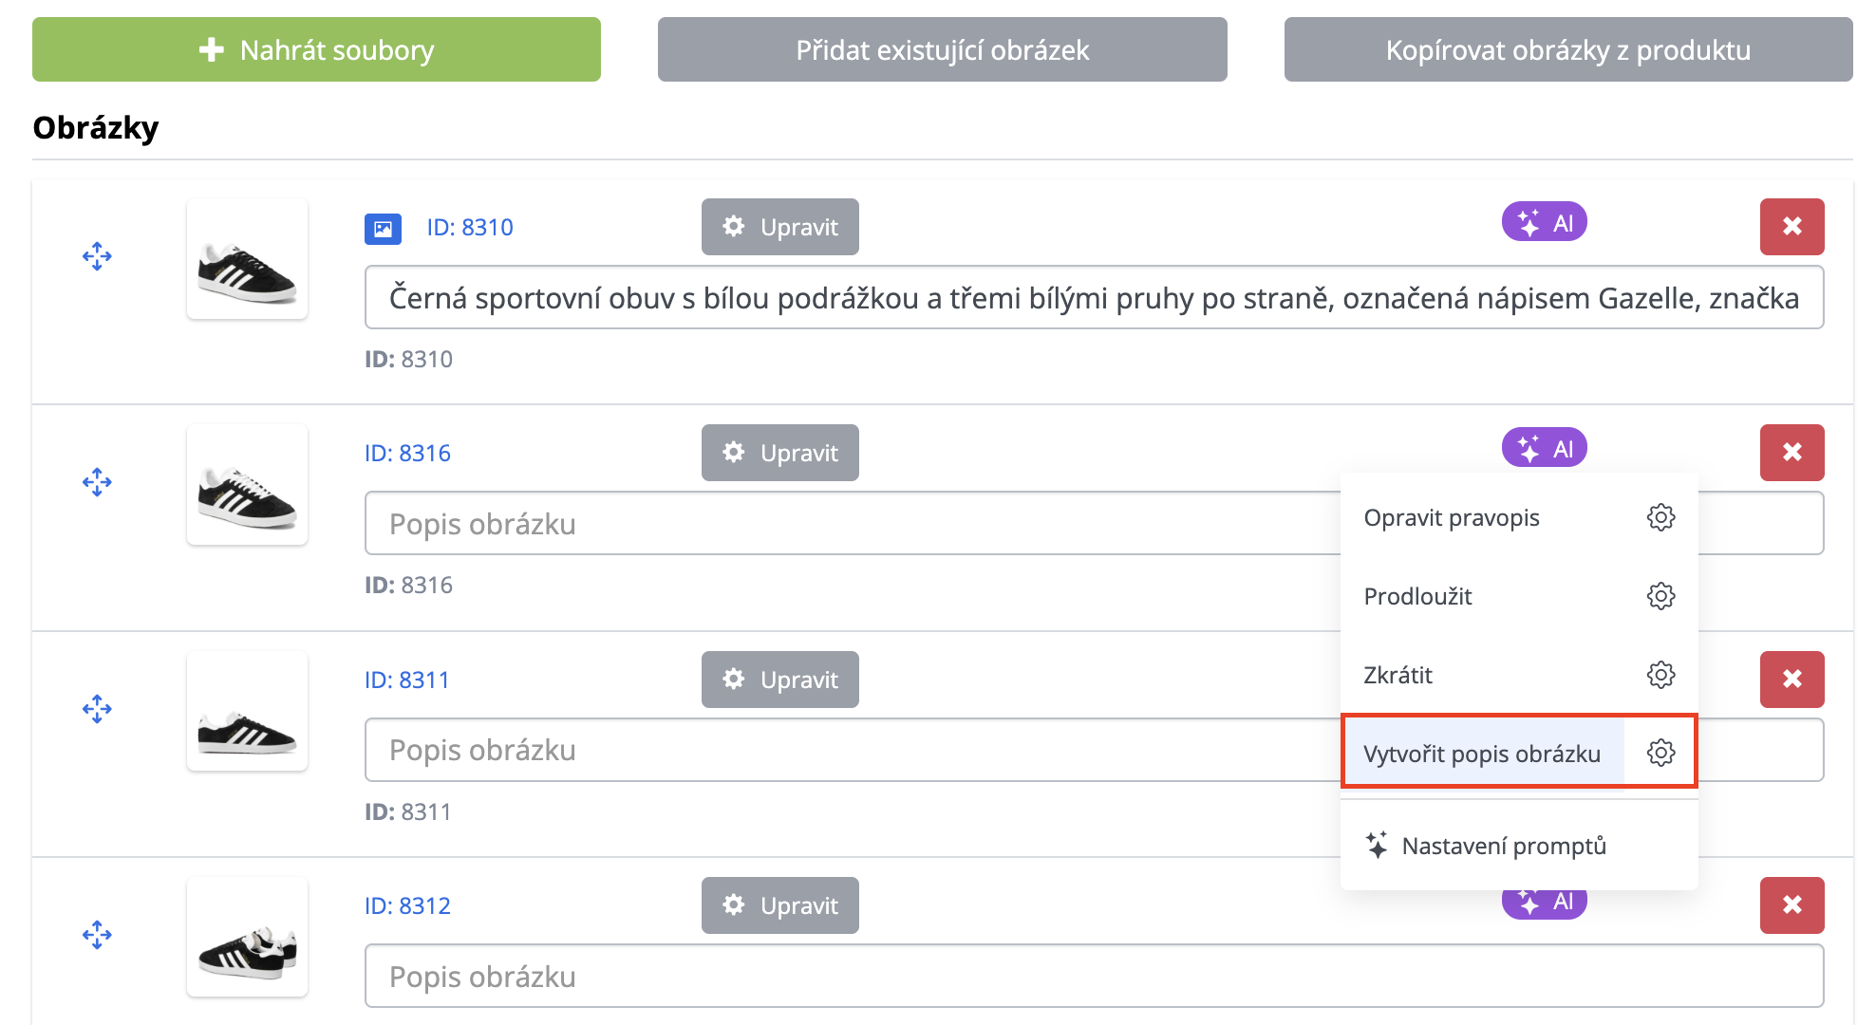This screenshot has width=1876, height=1025.
Task: Open settings gear for Vytvořit popis obrázku
Action: (1660, 753)
